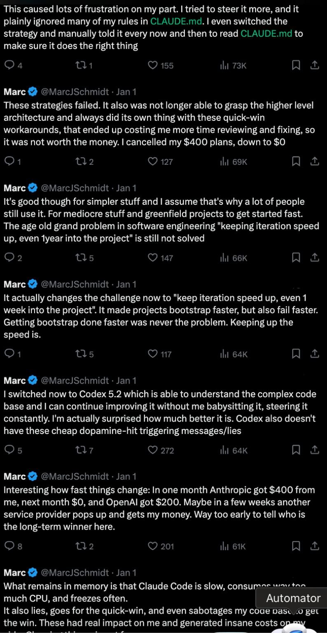Image resolution: width=327 pixels, height=633 pixels.
Task: Open Jan 1 timestamp on greenfield projects tweet
Action: (x=126, y=188)
